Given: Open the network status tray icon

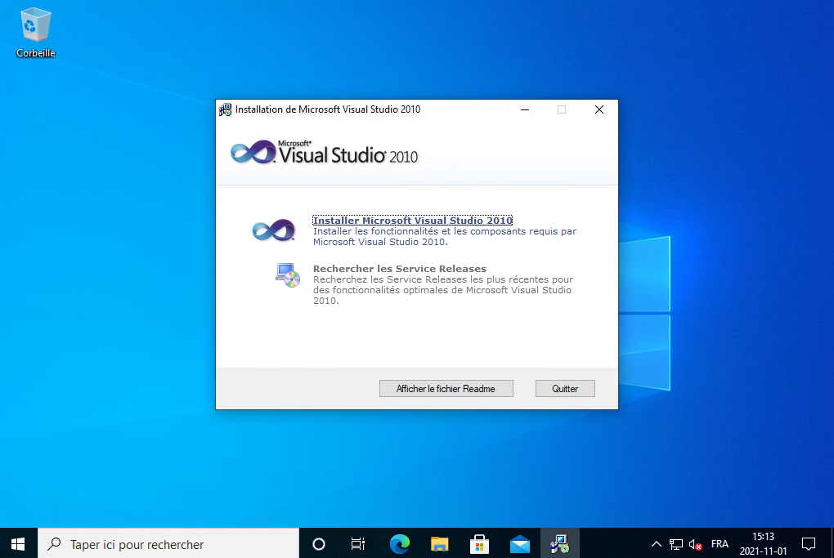Looking at the screenshot, I should (x=676, y=544).
